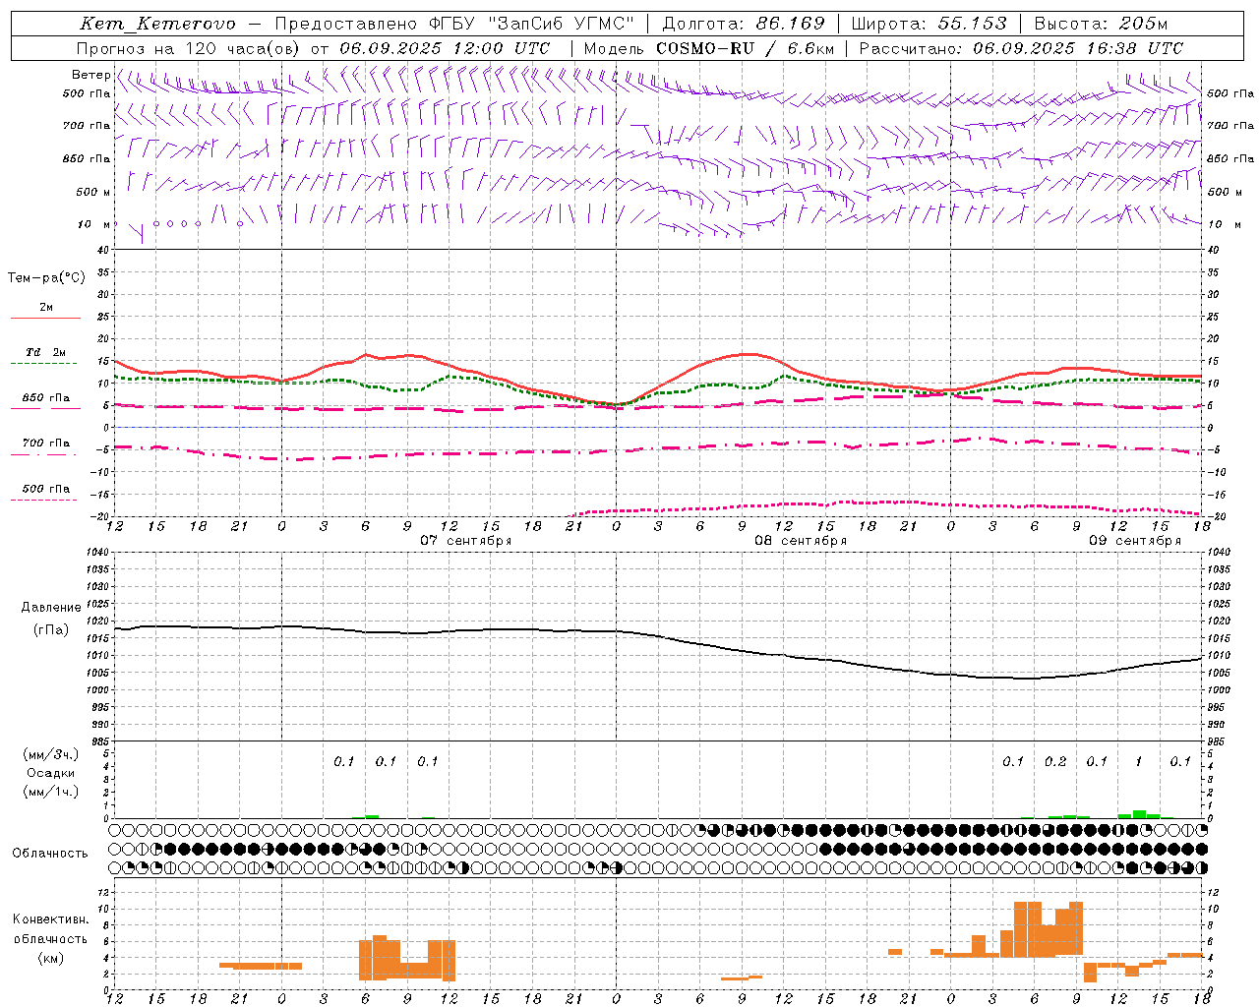Click the longitude value Долгота: 86.169
The height and width of the screenshot is (1007, 1259).
tap(744, 24)
